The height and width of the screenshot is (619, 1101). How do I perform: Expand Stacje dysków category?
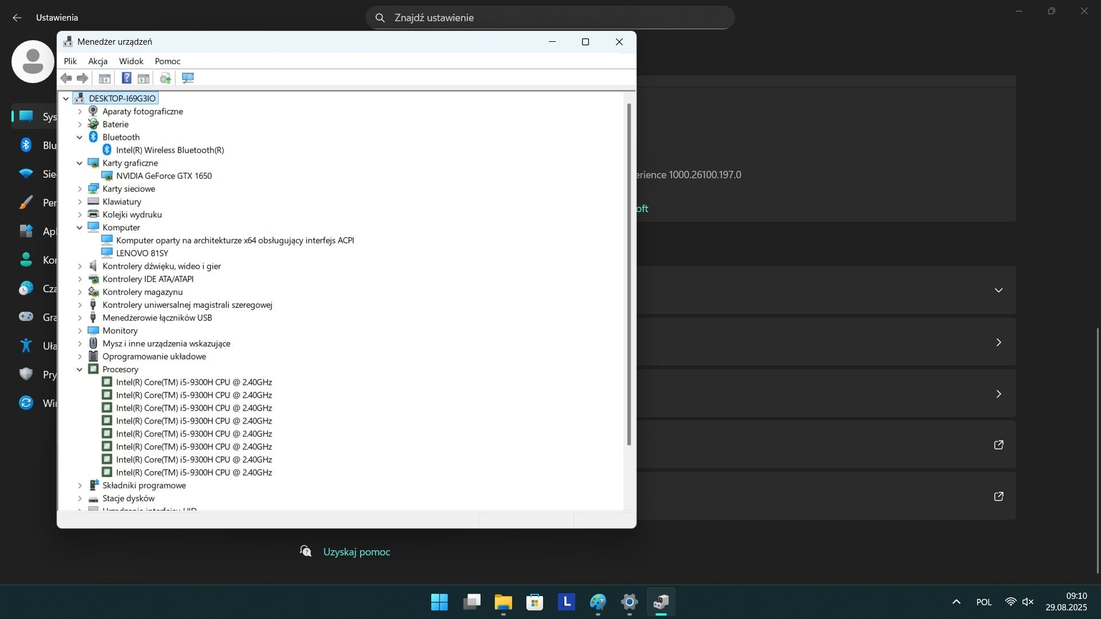[x=80, y=498]
